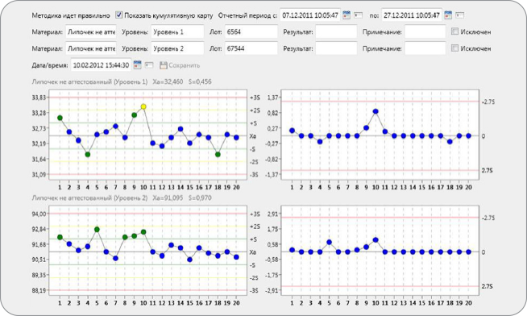Viewport: 527px width, 316px height.
Task: Click Отчетный период с: label
Action: coord(247,15)
